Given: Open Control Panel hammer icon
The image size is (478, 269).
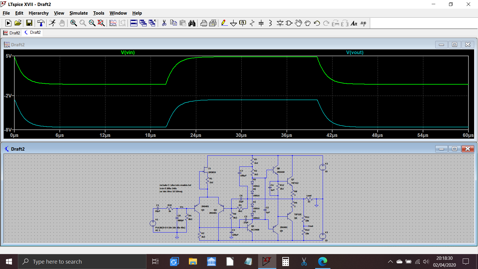Looking at the screenshot, I should click(x=41, y=23).
